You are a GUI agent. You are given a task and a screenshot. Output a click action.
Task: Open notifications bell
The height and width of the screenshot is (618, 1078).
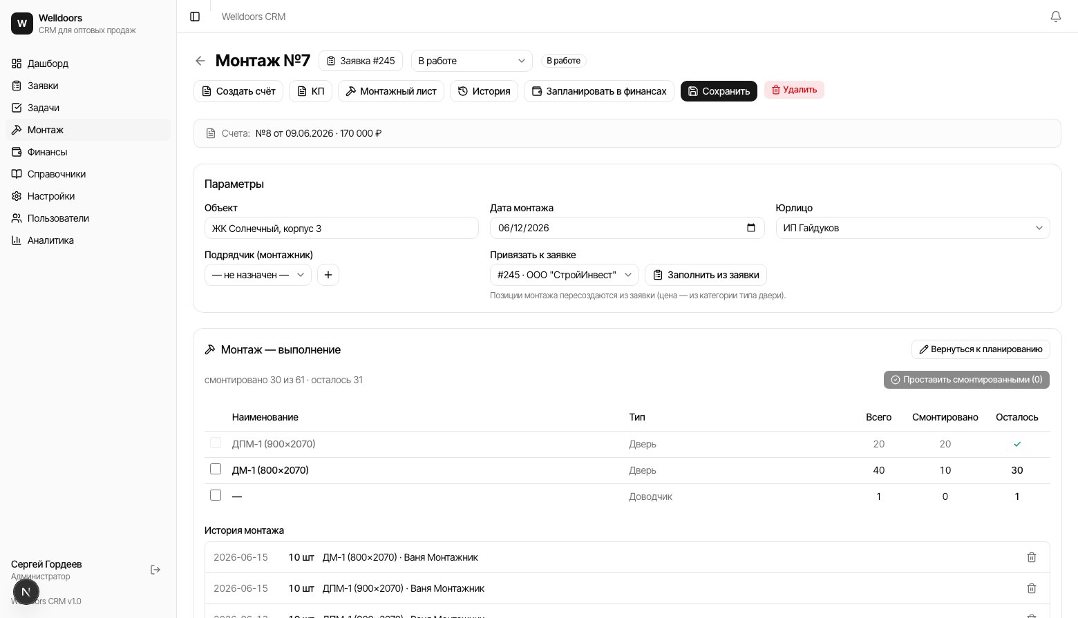point(1056,17)
